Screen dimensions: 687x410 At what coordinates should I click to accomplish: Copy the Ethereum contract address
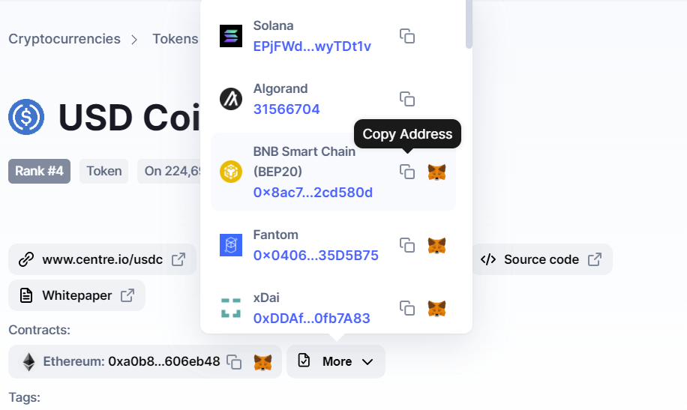(x=235, y=362)
